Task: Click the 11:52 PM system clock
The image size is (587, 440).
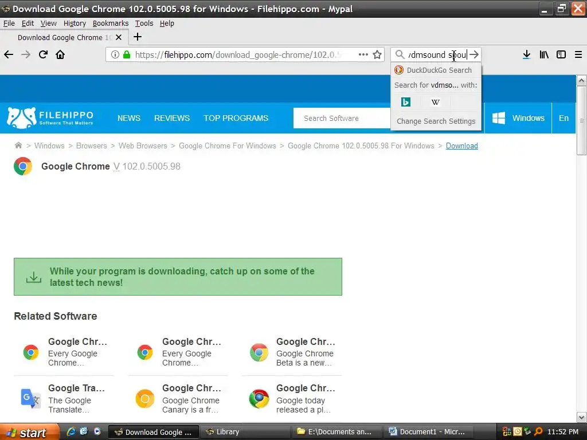Action: pyautogui.click(x=563, y=432)
